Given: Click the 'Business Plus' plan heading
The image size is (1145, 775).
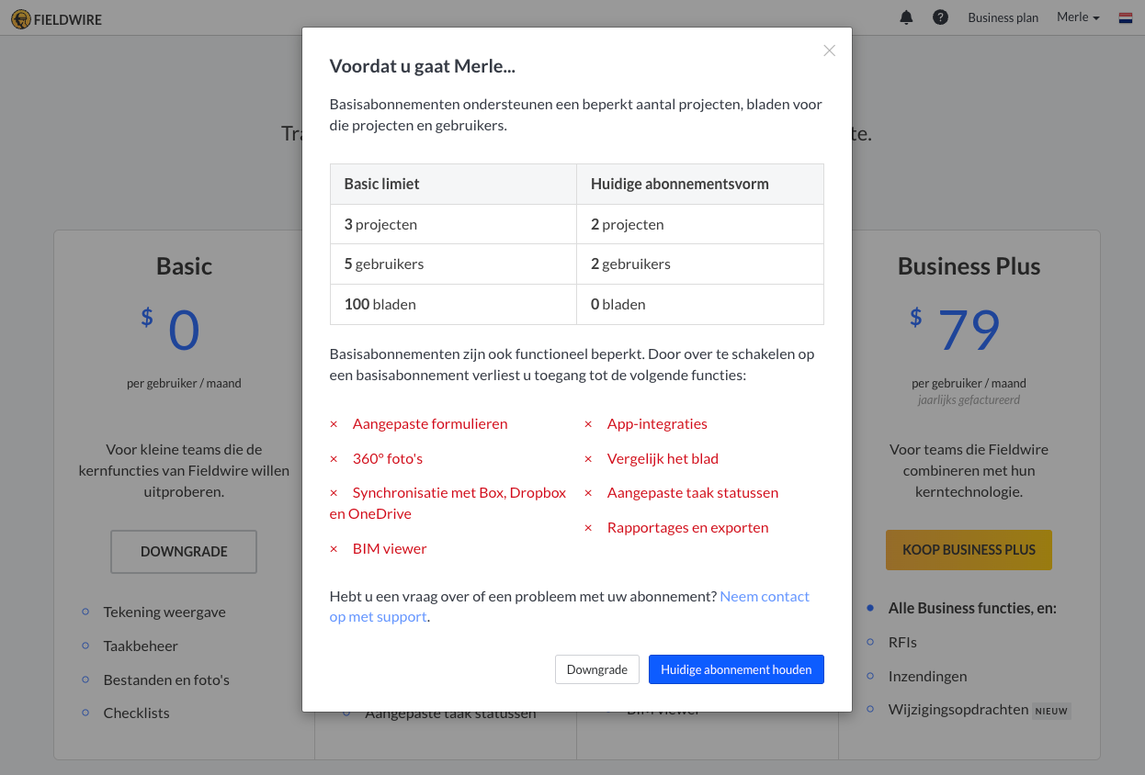Looking at the screenshot, I should click(969, 266).
